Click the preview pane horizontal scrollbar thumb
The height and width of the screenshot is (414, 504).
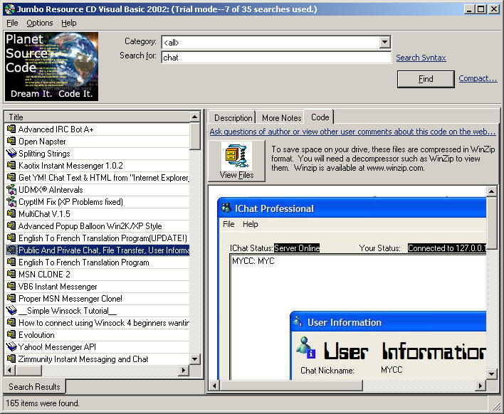[x=291, y=385]
